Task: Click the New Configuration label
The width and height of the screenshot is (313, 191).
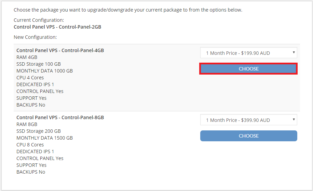Action: pos(35,37)
